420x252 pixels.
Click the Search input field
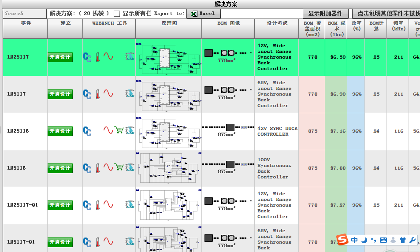[x=25, y=13]
